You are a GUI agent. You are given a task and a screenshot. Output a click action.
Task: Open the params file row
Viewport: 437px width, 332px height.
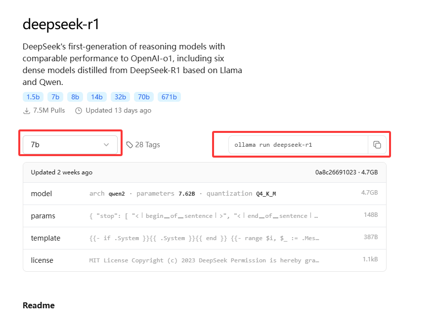point(204,216)
